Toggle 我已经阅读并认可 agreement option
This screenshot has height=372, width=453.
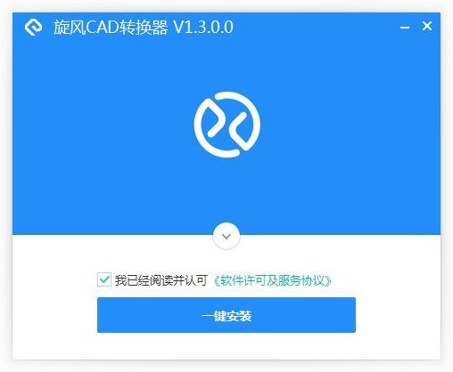click(x=104, y=279)
